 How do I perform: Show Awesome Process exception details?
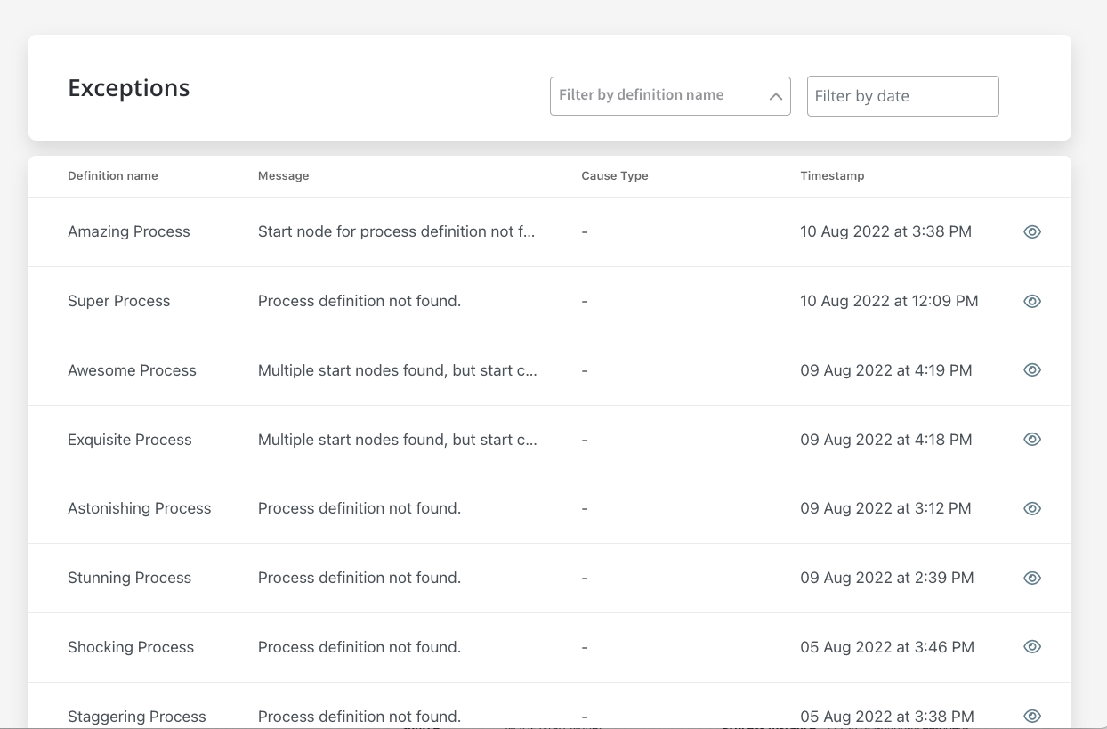(x=1032, y=370)
